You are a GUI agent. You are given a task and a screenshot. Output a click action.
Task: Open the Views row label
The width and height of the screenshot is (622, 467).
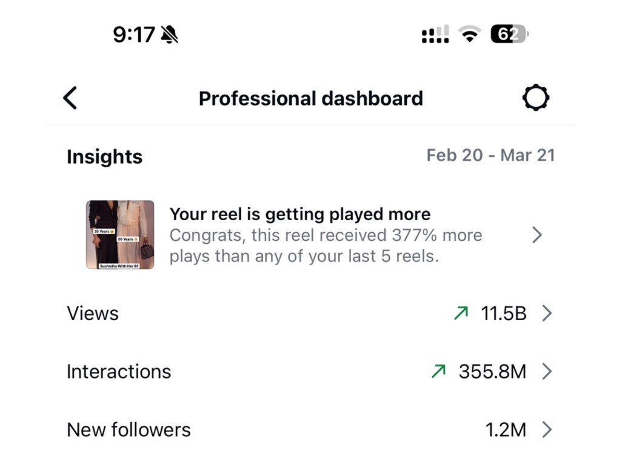pos(93,314)
